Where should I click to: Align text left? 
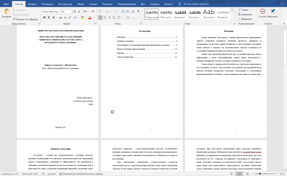coord(100,17)
